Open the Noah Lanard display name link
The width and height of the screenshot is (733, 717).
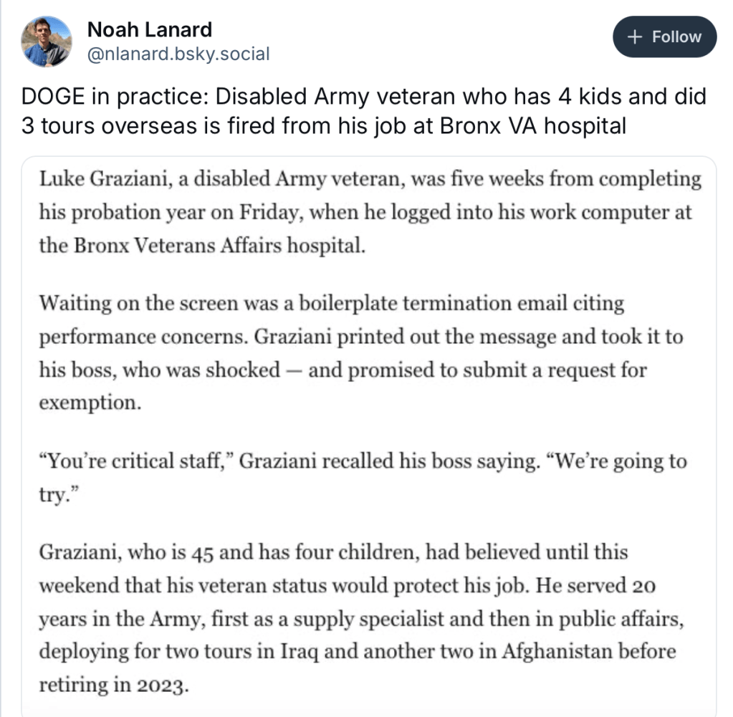[149, 29]
